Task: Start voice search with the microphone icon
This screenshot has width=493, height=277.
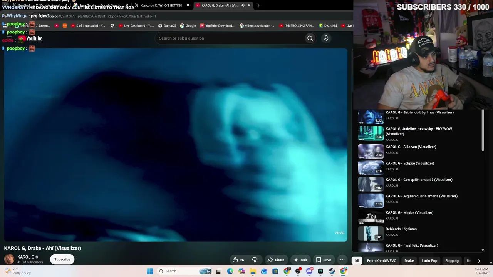Action: [326, 38]
